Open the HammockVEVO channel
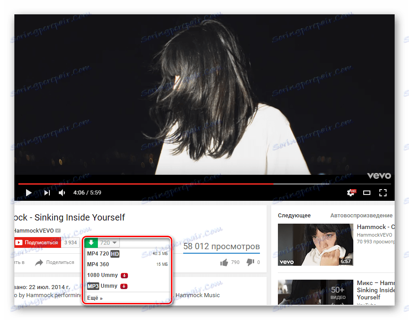Viewport: 409px width, 320px height. [34, 231]
